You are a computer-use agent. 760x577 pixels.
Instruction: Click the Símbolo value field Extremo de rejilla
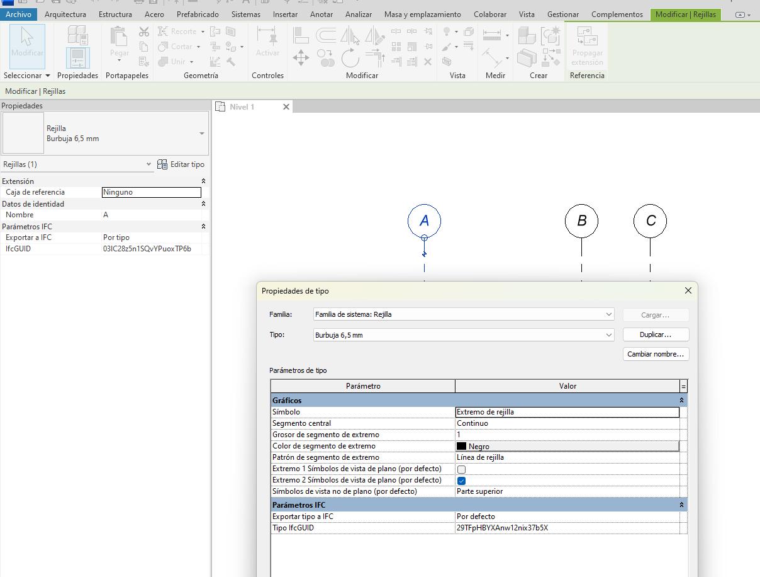pos(566,412)
